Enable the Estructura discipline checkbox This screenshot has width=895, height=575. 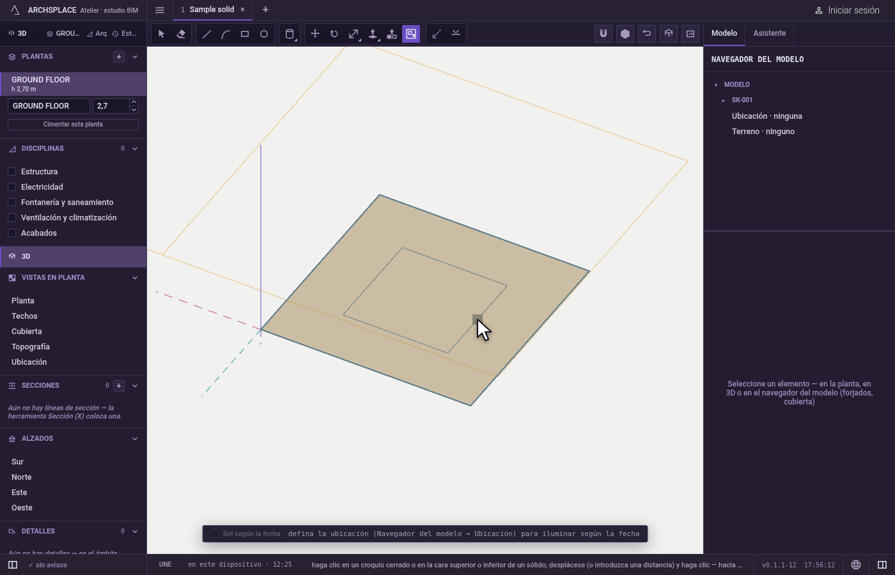[12, 172]
